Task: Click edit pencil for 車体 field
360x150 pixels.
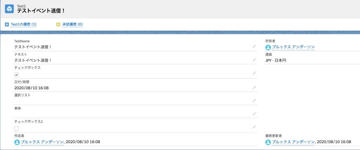Action: point(254,114)
